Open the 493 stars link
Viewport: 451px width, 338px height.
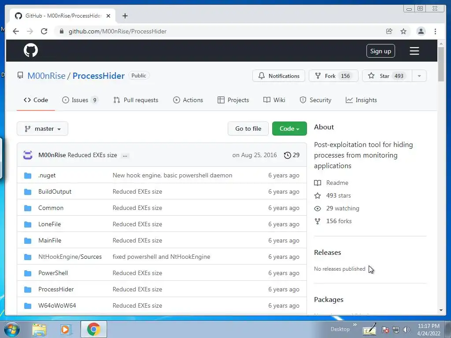coord(338,195)
